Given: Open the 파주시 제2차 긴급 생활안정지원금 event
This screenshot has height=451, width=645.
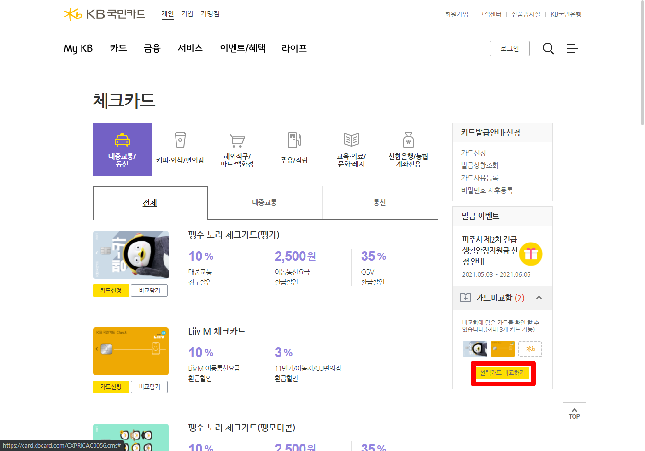Looking at the screenshot, I should [x=490, y=250].
